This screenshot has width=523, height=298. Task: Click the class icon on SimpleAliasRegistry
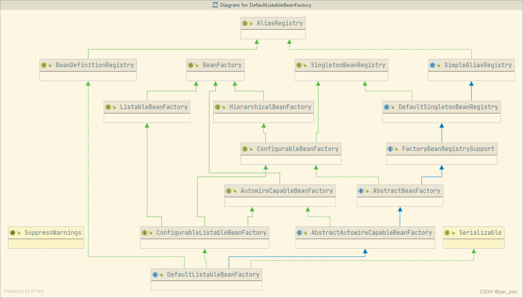433,65
